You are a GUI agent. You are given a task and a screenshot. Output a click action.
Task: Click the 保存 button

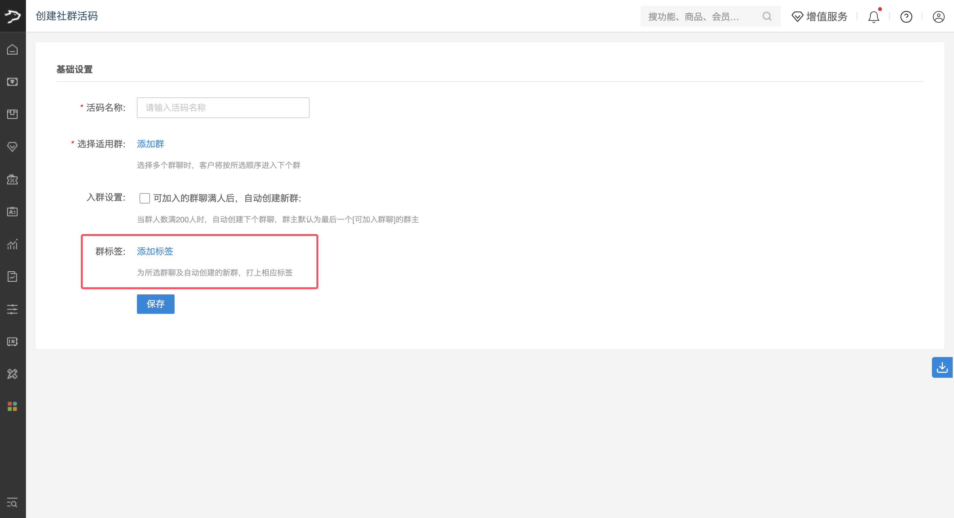(155, 304)
